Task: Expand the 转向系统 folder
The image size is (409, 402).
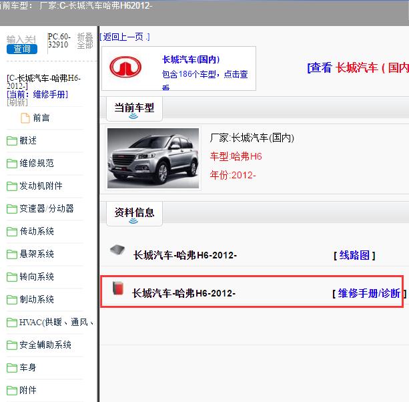Action: 37,277
